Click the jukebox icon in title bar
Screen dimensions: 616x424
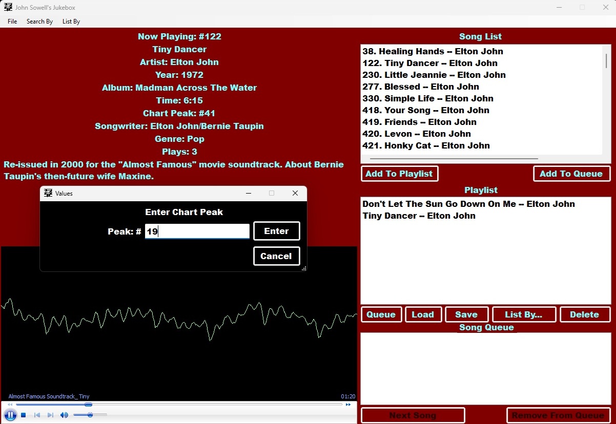pyautogui.click(x=8, y=8)
